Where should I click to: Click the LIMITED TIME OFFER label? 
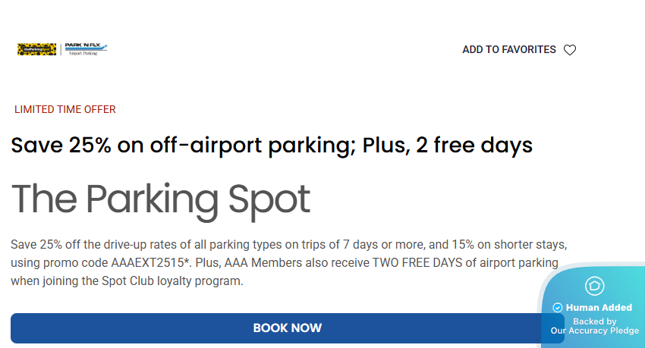pyautogui.click(x=65, y=110)
